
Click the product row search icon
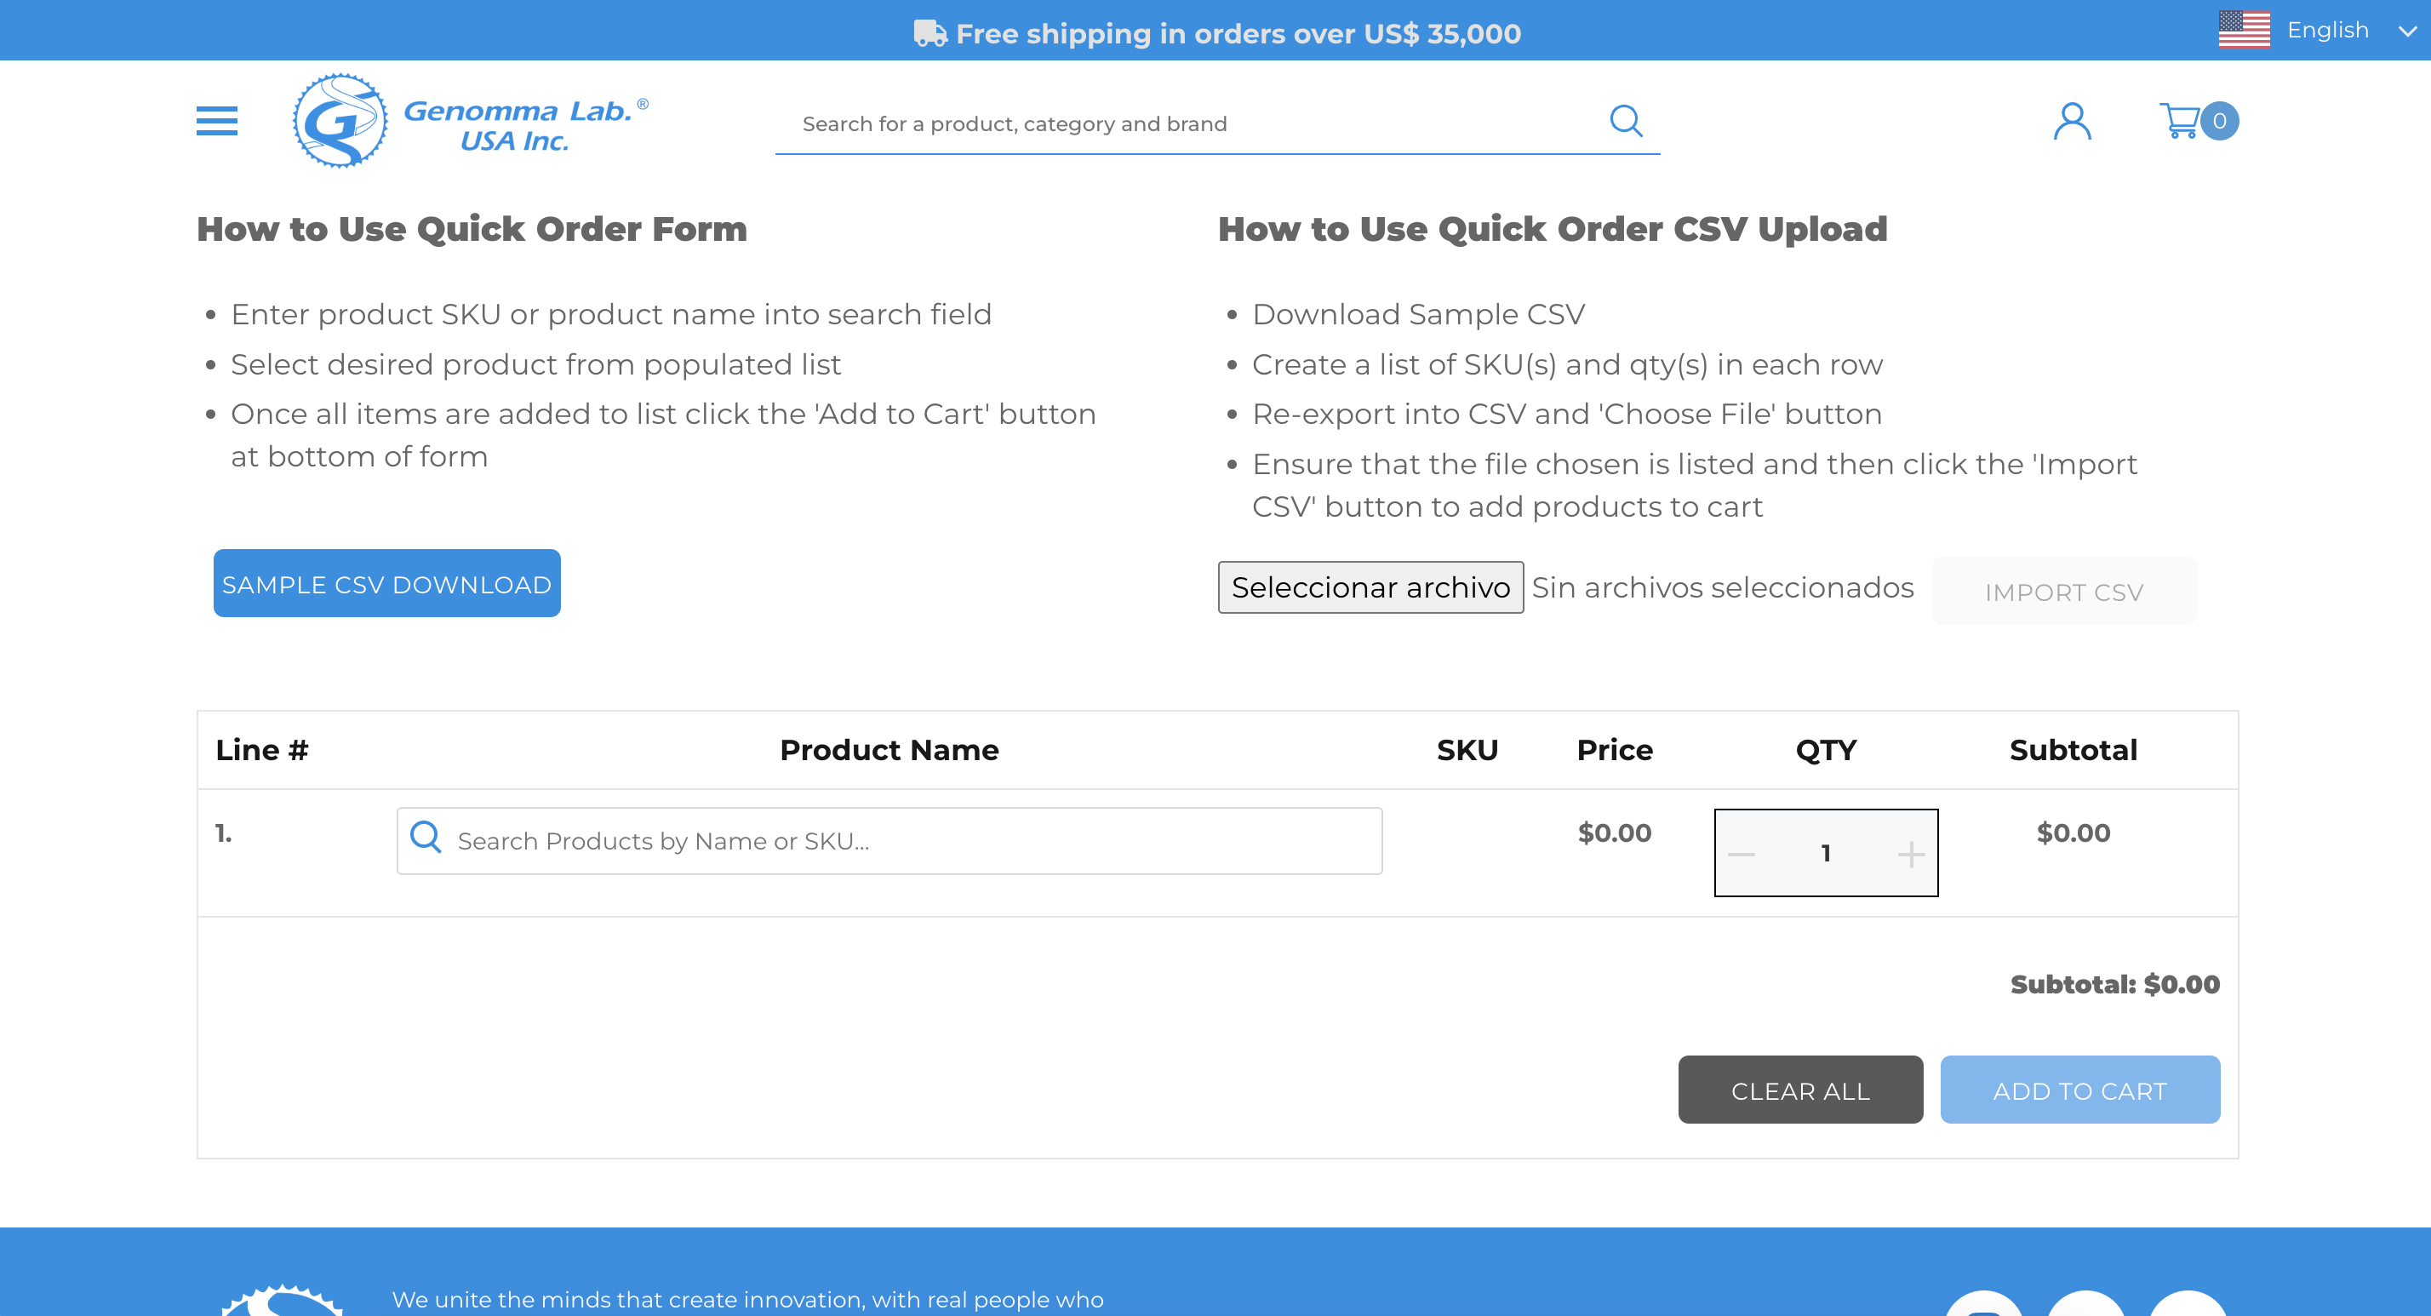pos(426,838)
